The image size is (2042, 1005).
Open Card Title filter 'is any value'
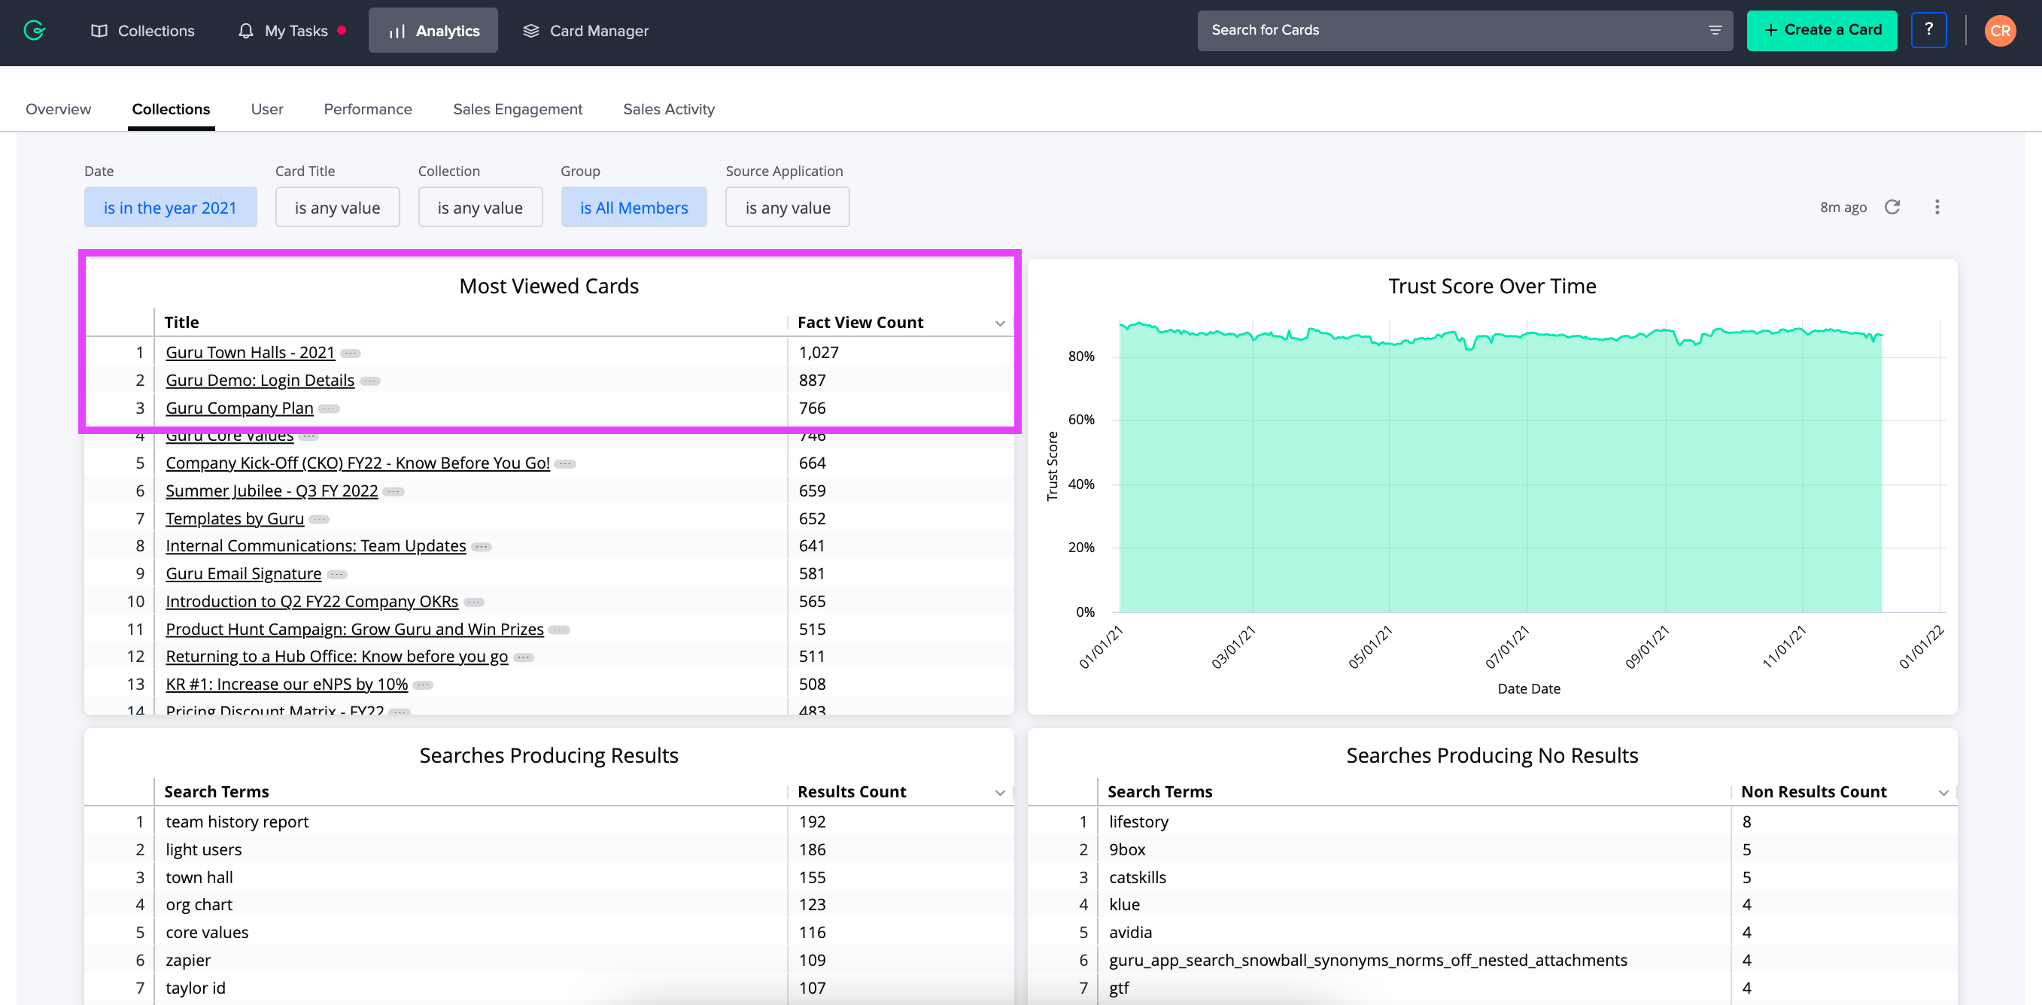[338, 207]
